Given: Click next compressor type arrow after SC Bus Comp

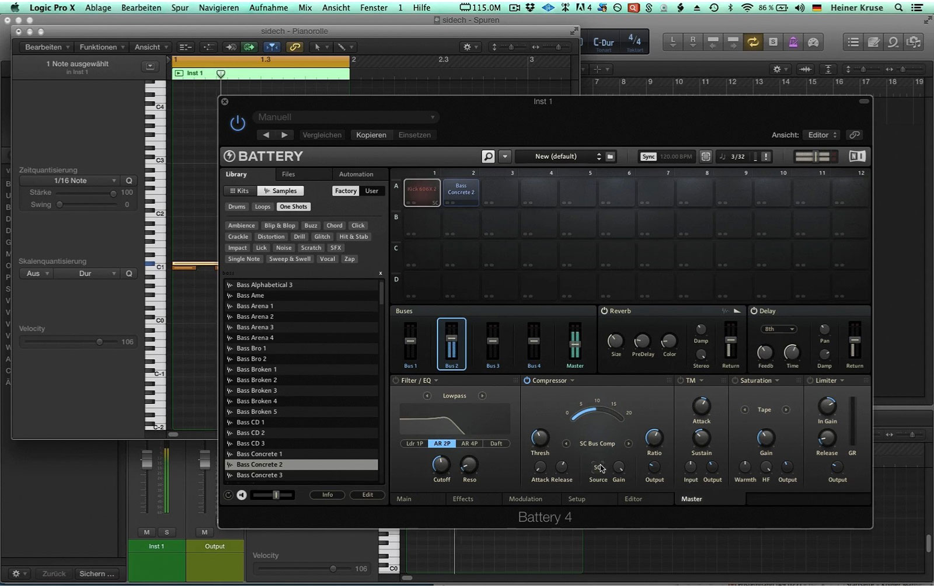Looking at the screenshot, I should (x=628, y=444).
